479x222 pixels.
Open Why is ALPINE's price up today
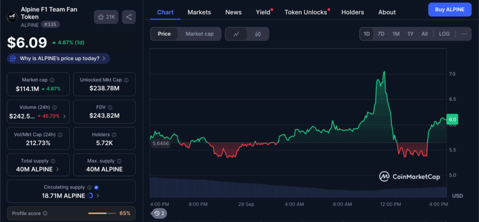(59, 59)
